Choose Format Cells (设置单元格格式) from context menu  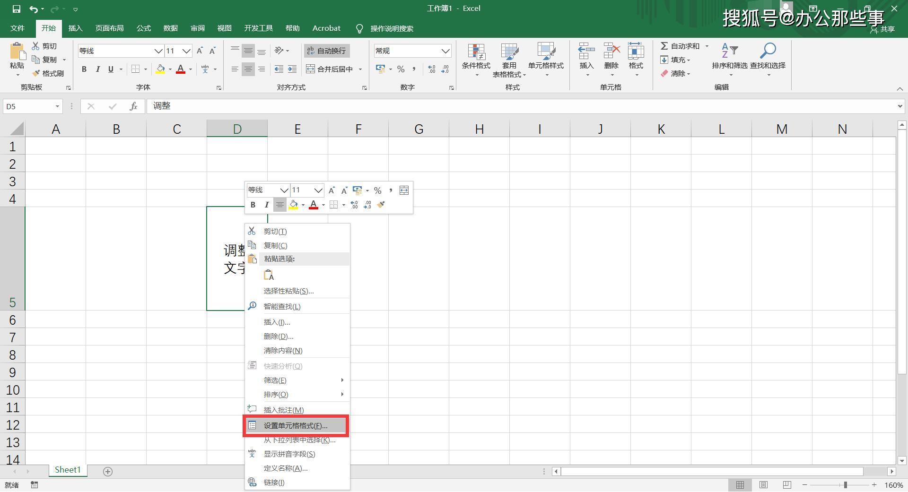[x=296, y=426]
